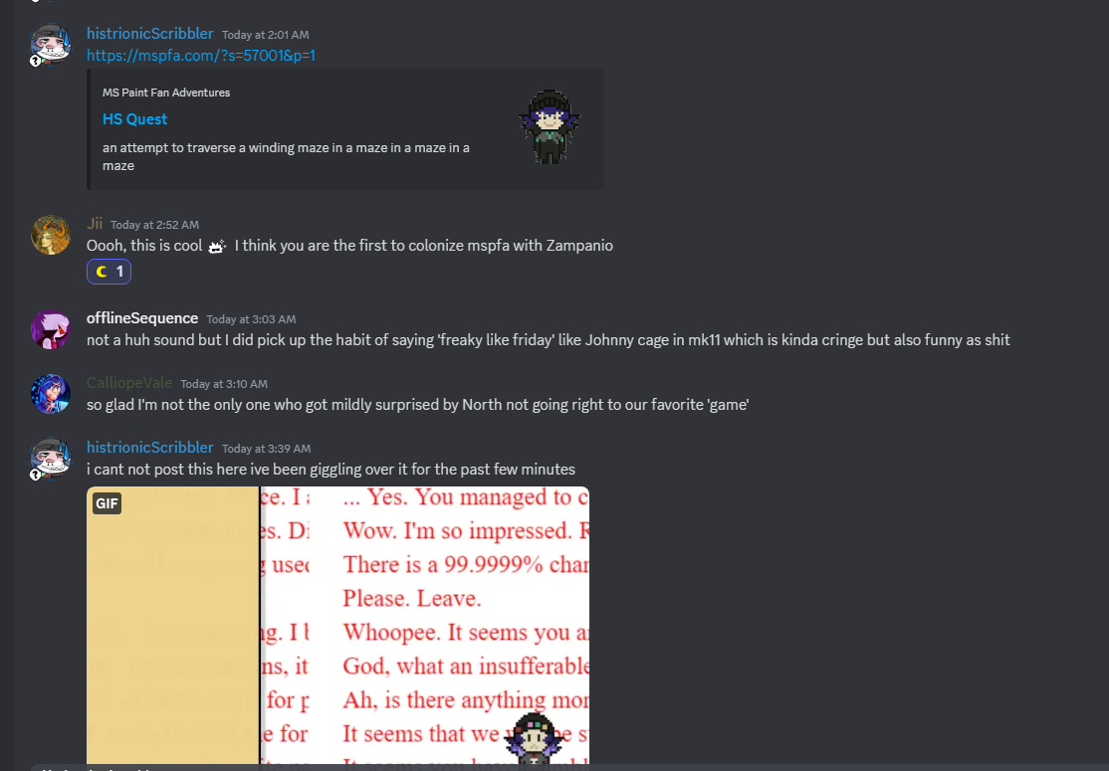
Task: Click Jii's profile avatar
Action: 50,235
